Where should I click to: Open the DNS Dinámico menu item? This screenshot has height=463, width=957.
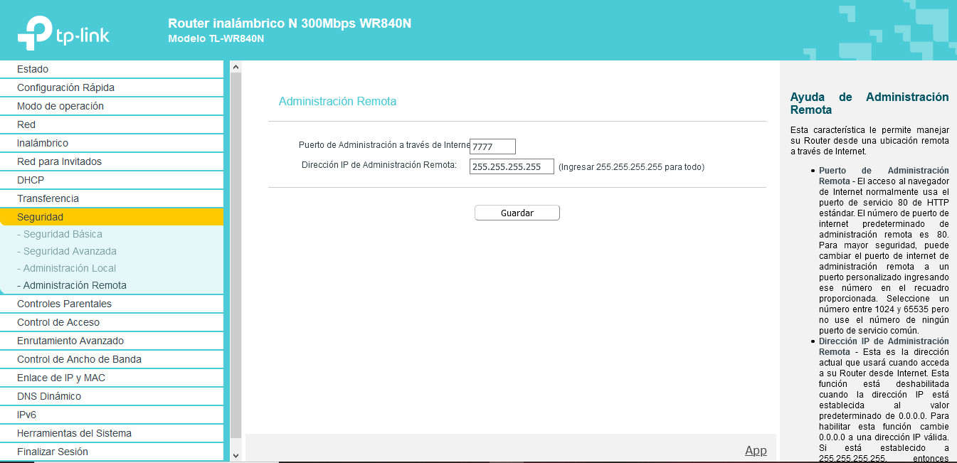click(49, 396)
